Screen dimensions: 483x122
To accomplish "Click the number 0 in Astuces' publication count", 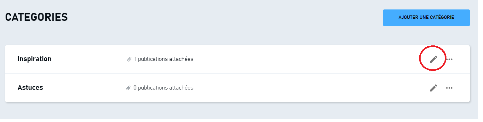I will pos(135,88).
